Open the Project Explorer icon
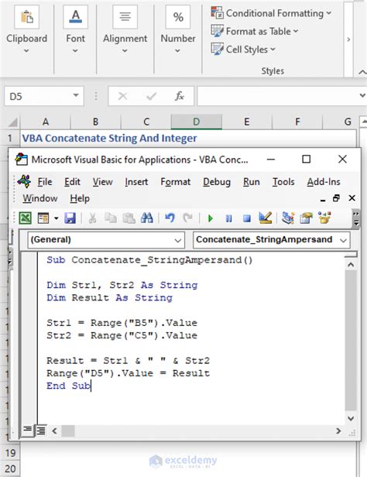The height and width of the screenshot is (477, 367). point(288,218)
